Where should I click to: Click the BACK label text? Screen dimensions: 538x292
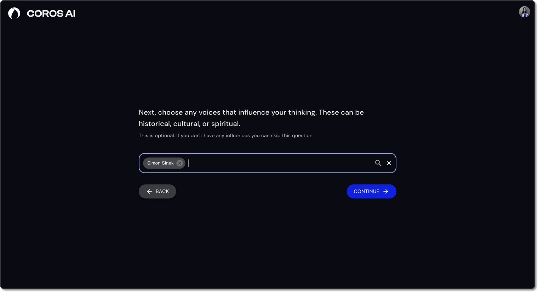click(x=162, y=191)
